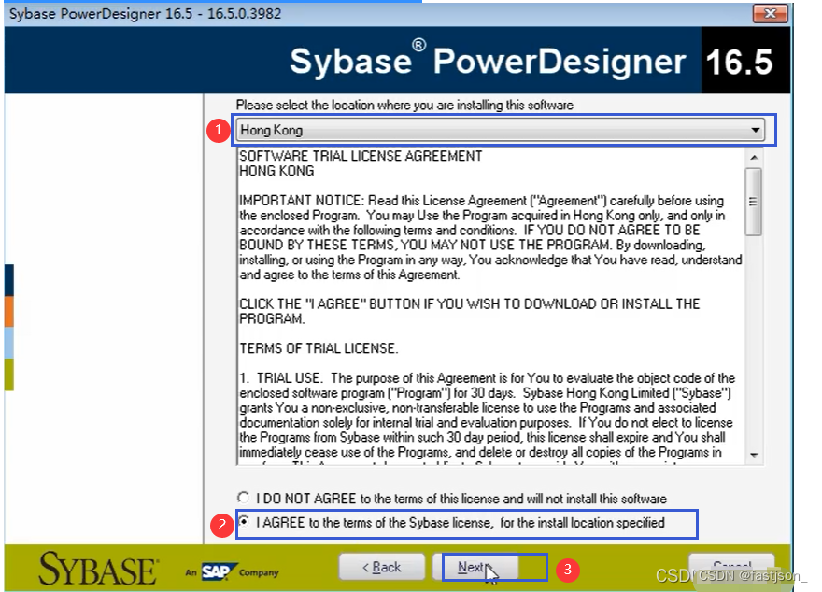Screen dimensions: 822x592
Task: Click the 'SOFTWARE TRIAL LICENSE AGREEMENT' heading text
Action: tap(361, 156)
